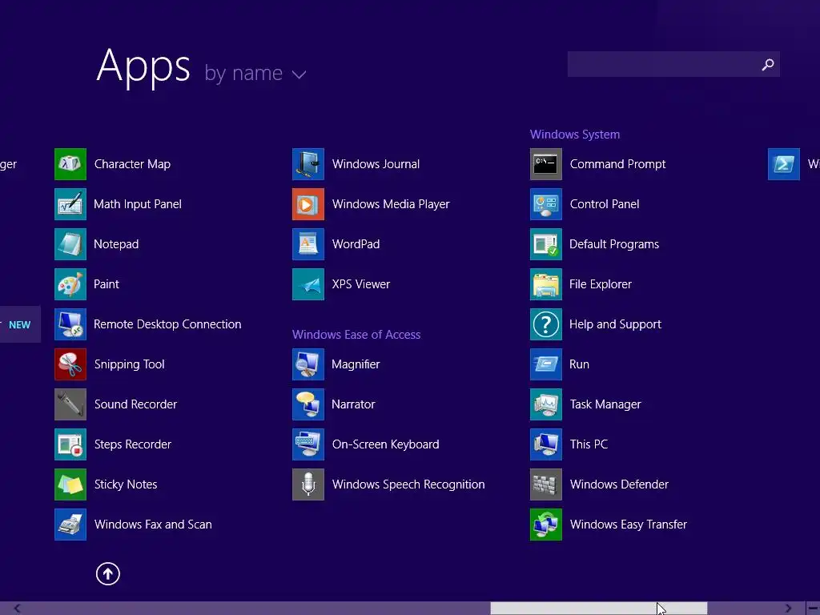This screenshot has height=615, width=820.
Task: Open Remote Desktop Connection icon
Action: tap(70, 324)
